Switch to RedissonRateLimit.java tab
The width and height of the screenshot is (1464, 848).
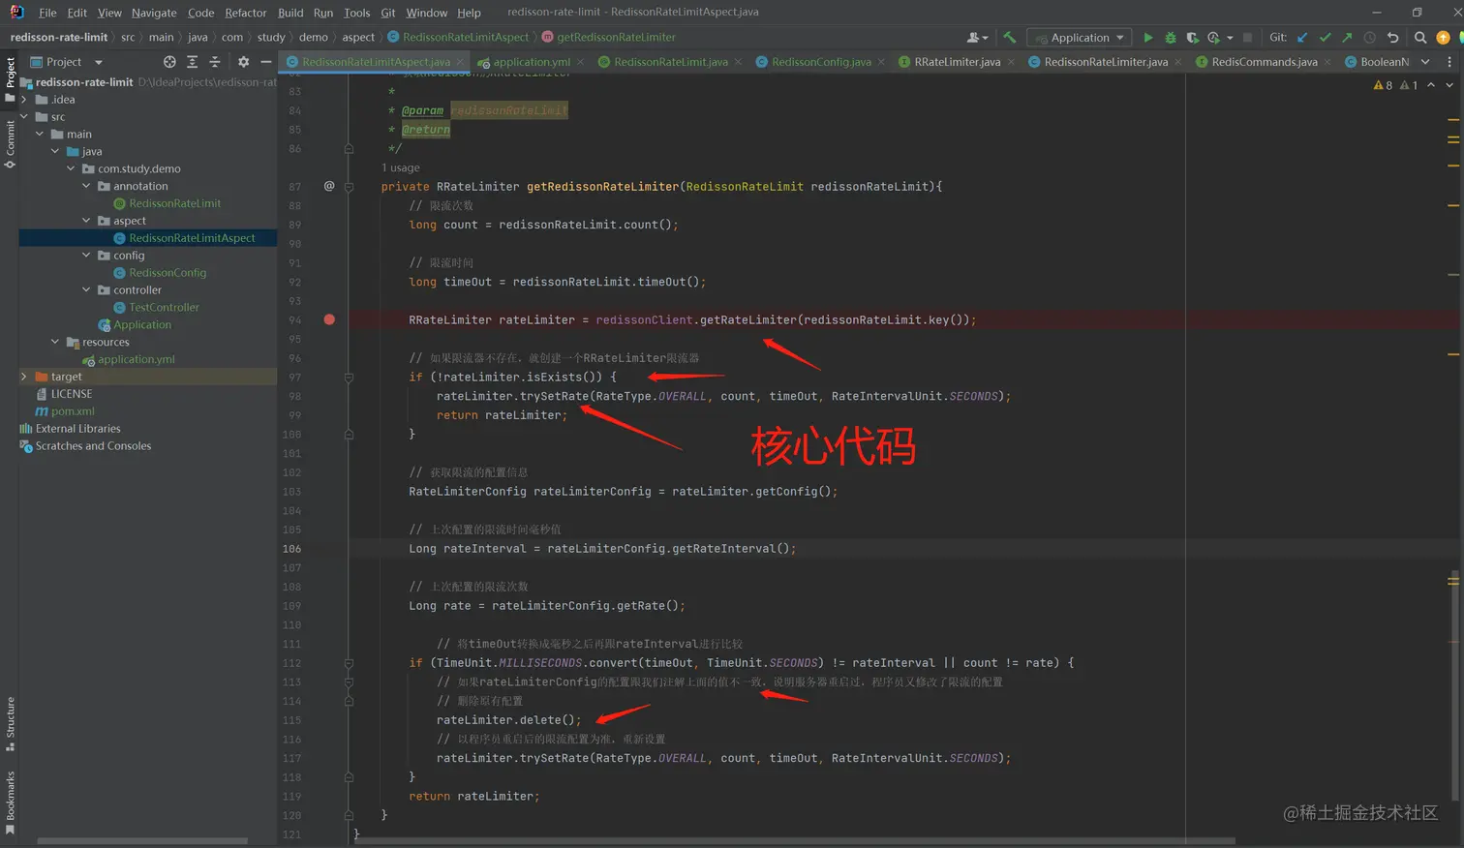[670, 62]
